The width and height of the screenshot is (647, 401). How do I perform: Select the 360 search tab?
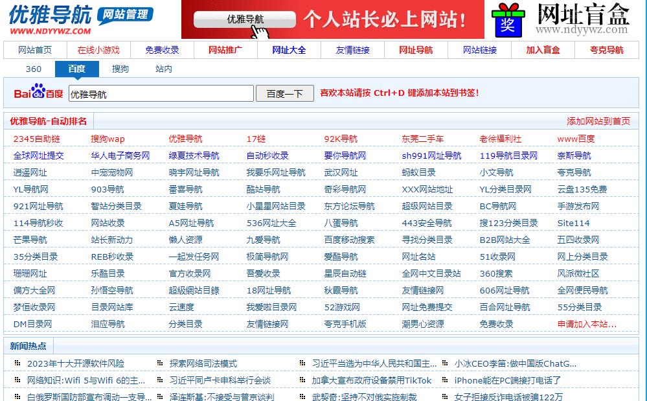[34, 69]
